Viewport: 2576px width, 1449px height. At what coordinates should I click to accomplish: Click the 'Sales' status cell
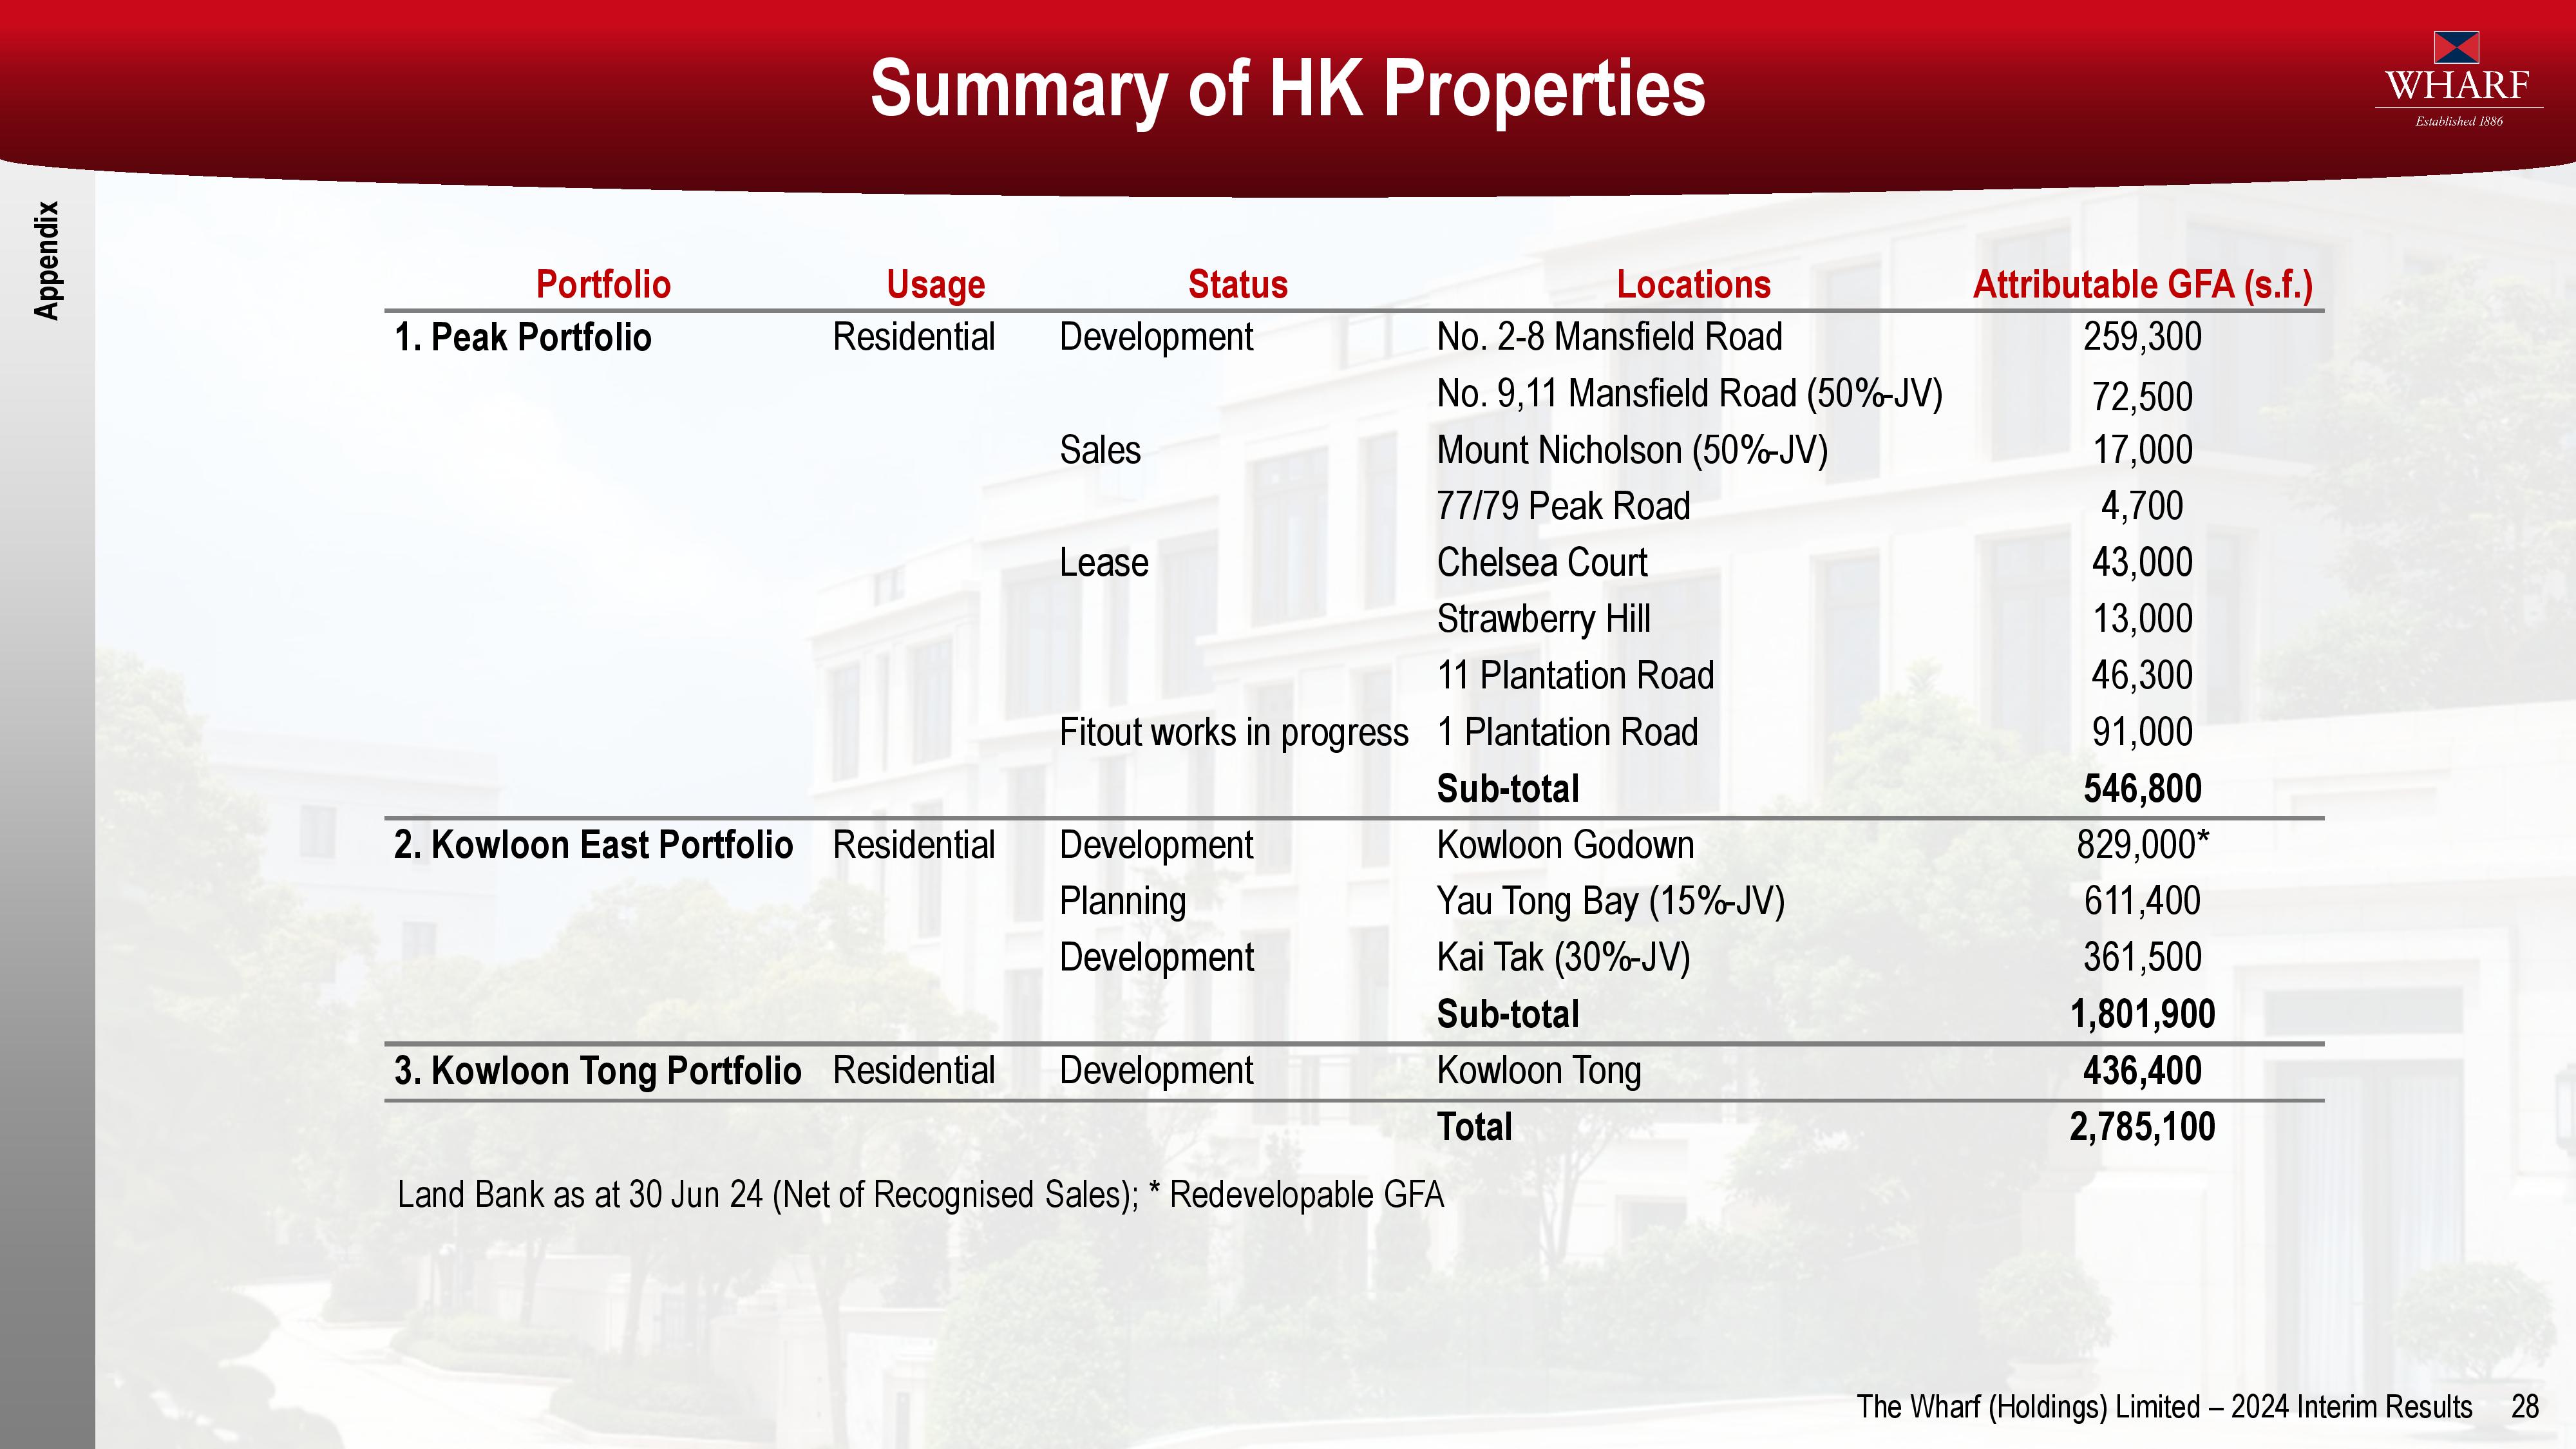coord(1100,450)
